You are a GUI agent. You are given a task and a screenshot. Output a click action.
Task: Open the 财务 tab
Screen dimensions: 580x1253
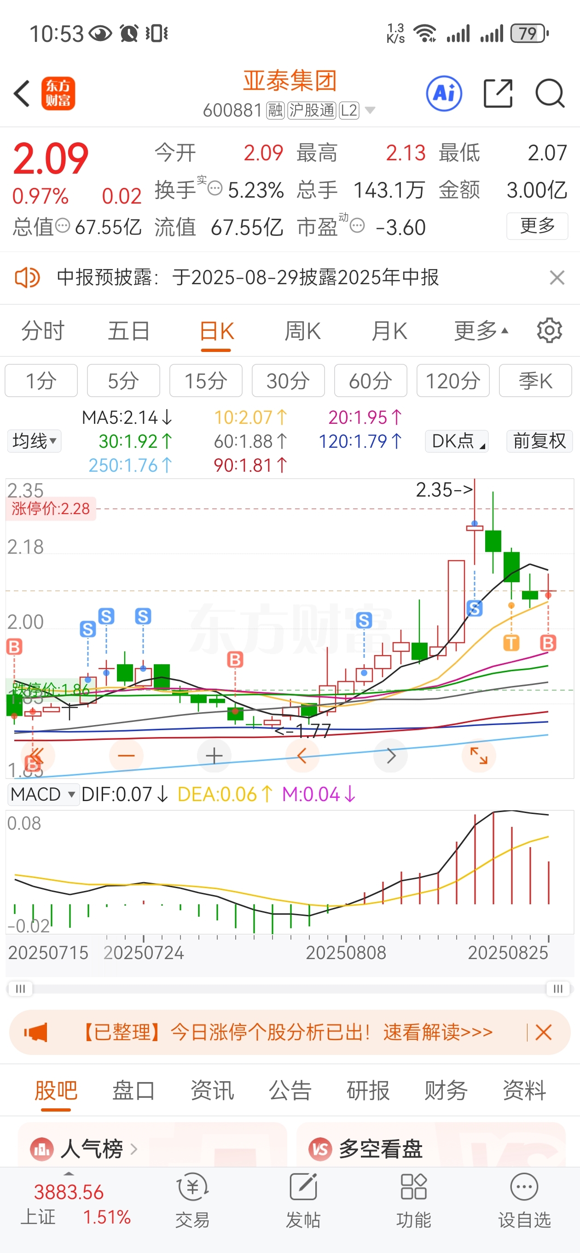(x=446, y=1090)
